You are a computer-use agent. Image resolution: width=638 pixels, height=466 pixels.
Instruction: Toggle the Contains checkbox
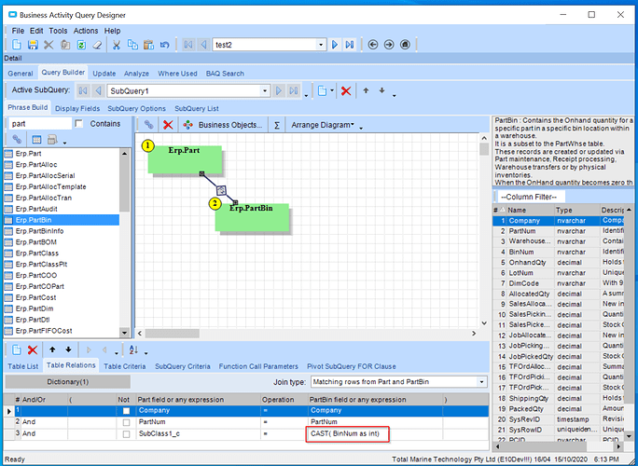(79, 124)
